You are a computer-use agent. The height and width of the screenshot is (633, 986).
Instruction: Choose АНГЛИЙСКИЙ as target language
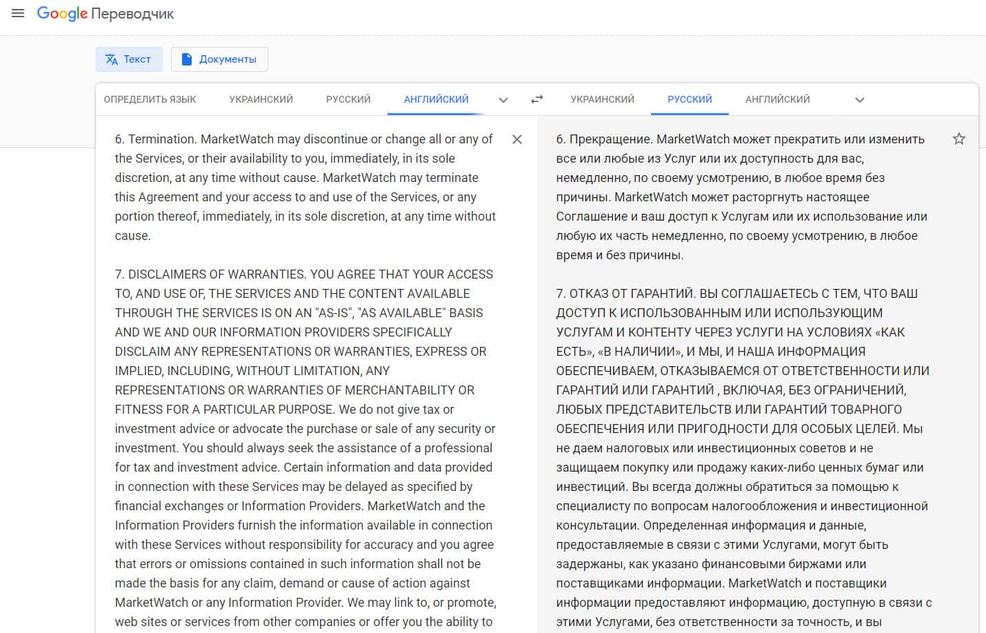[778, 99]
